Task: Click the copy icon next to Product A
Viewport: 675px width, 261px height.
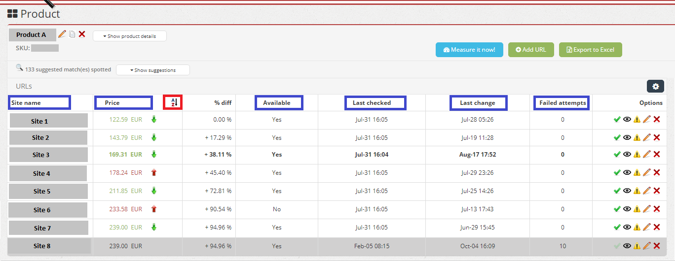Action: point(72,34)
